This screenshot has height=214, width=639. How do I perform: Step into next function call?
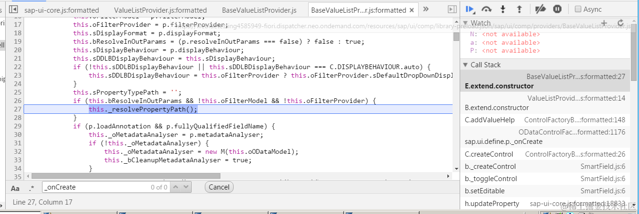pos(503,9)
